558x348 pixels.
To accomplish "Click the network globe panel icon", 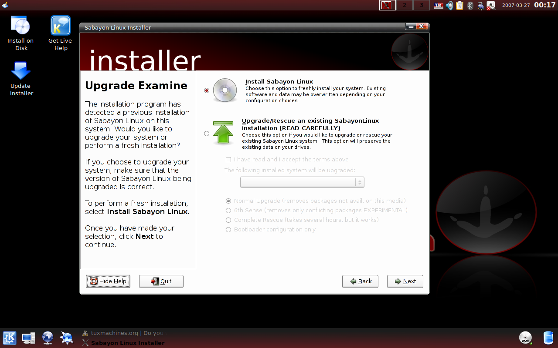I will point(48,338).
